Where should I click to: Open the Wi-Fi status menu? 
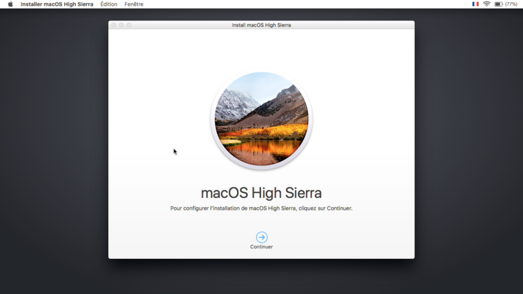coord(487,4)
